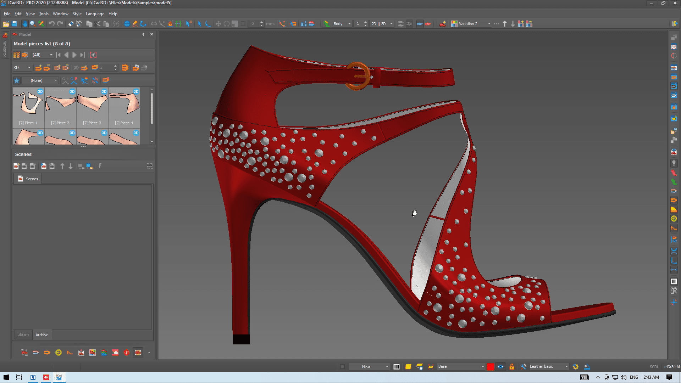Toggle the blue star favorites button
Screen dimensions: 681x383
[x=17, y=80]
